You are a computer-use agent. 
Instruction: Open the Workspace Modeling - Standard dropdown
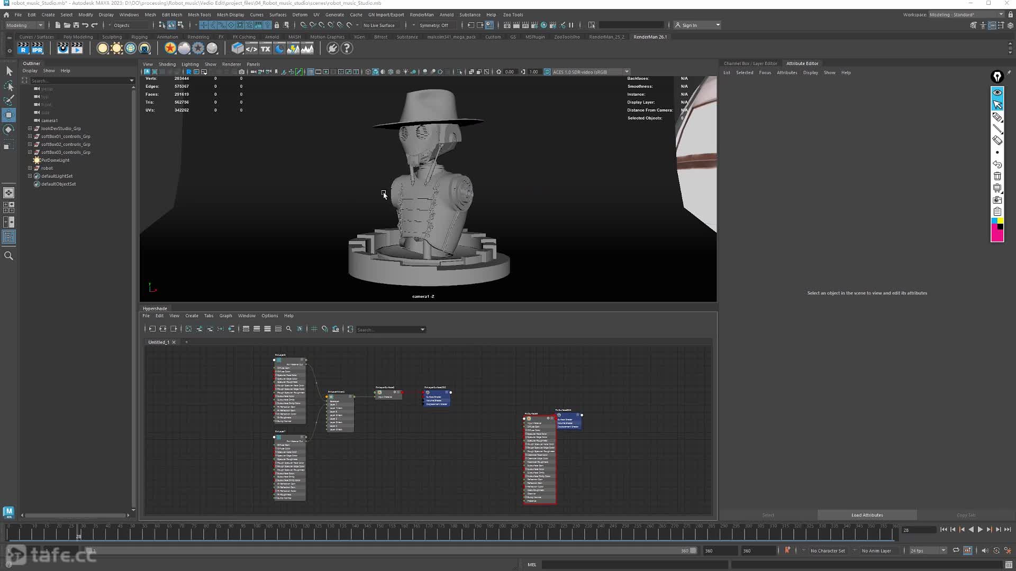click(966, 14)
